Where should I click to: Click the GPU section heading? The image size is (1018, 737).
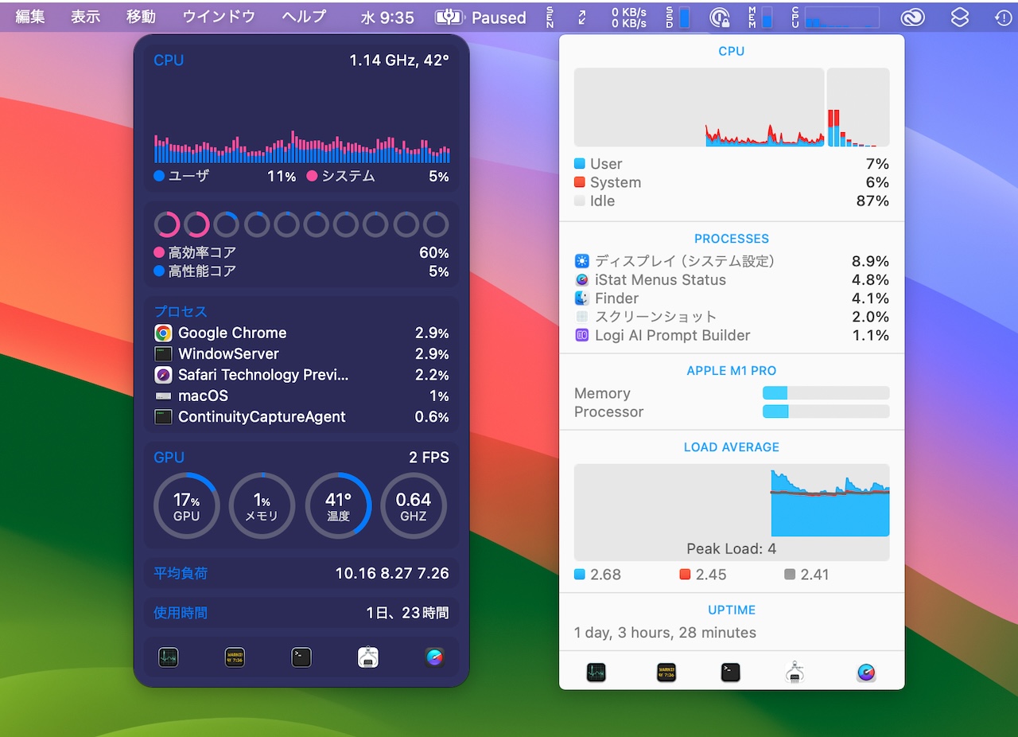[x=169, y=458]
